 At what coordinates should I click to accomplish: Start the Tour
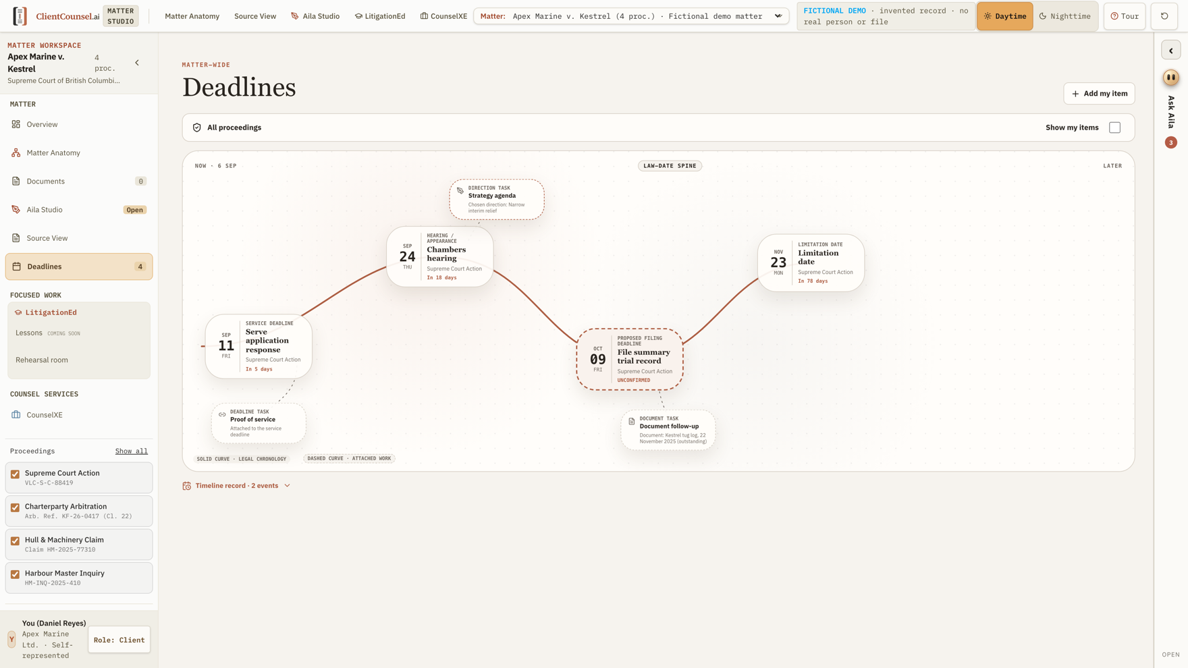tap(1125, 16)
